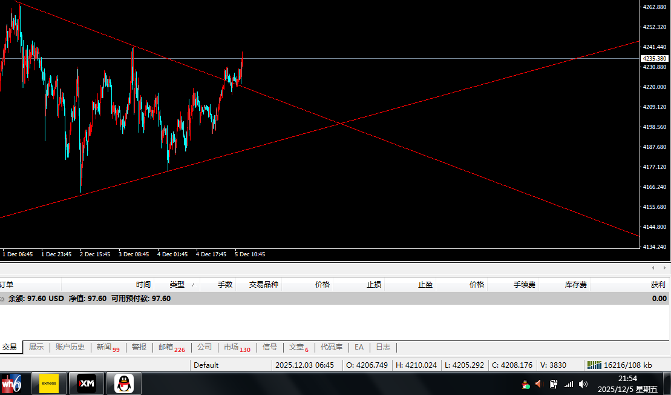Click the system tray volume speaker icon
This screenshot has width=671, height=395.
pos(583,384)
